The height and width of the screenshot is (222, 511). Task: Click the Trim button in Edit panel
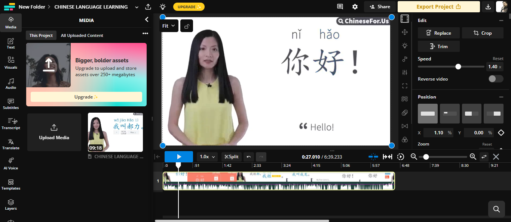click(x=438, y=46)
